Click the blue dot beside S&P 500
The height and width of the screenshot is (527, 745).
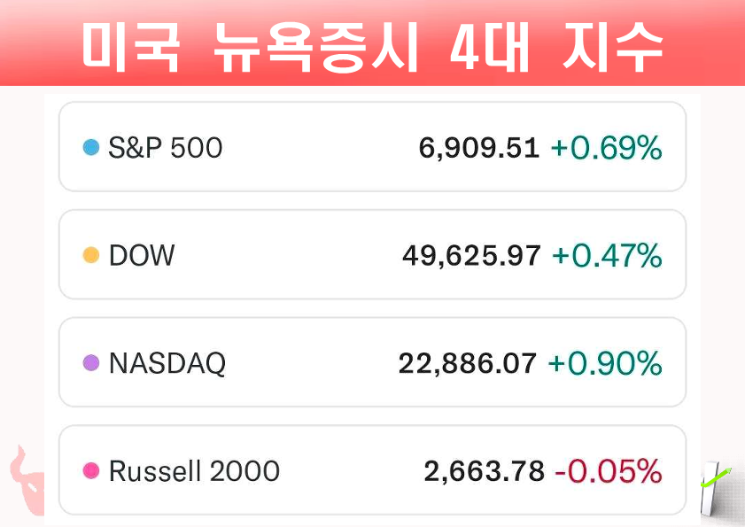[x=90, y=148]
